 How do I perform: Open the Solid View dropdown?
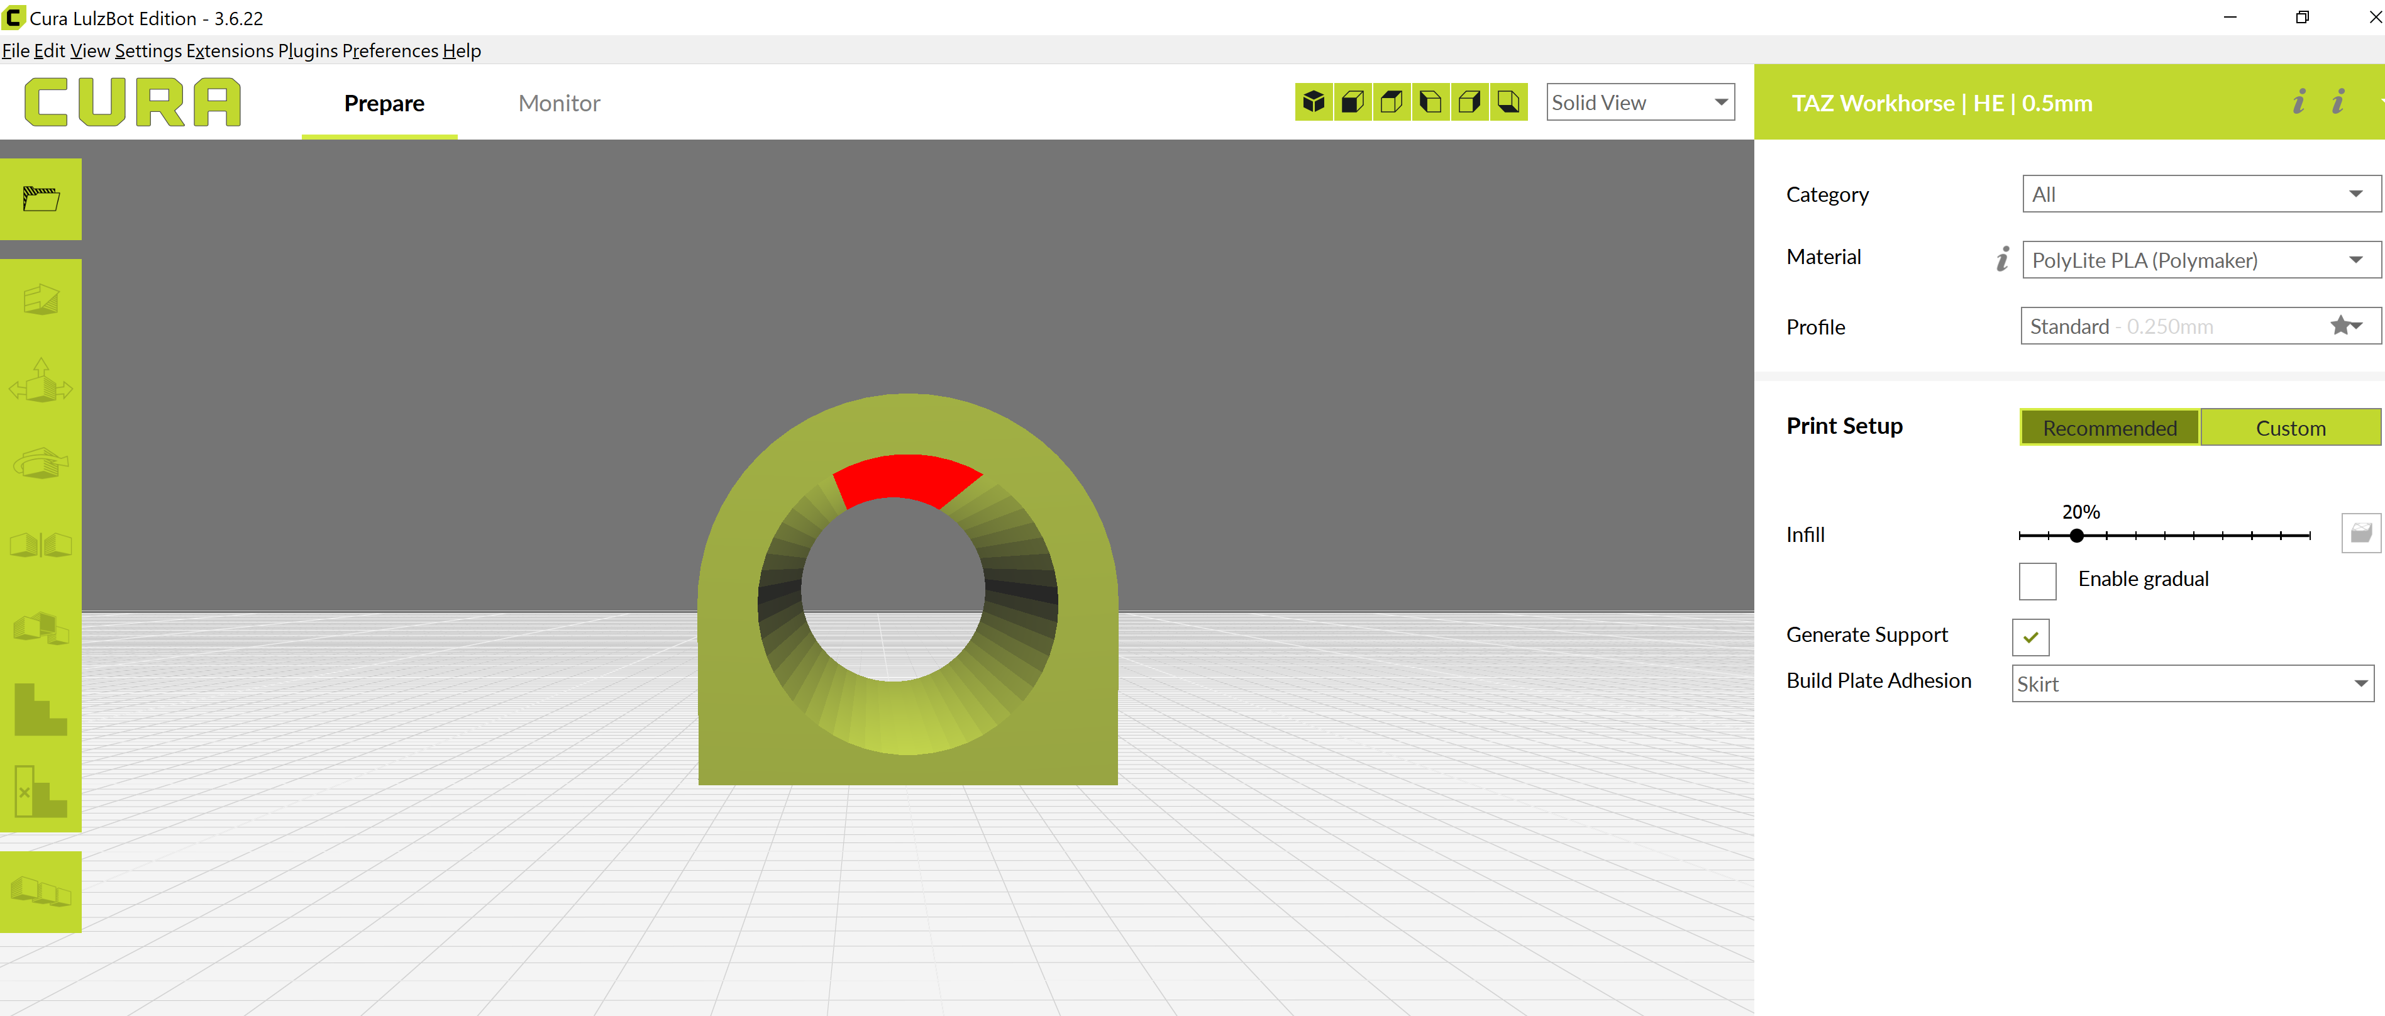point(1640,102)
